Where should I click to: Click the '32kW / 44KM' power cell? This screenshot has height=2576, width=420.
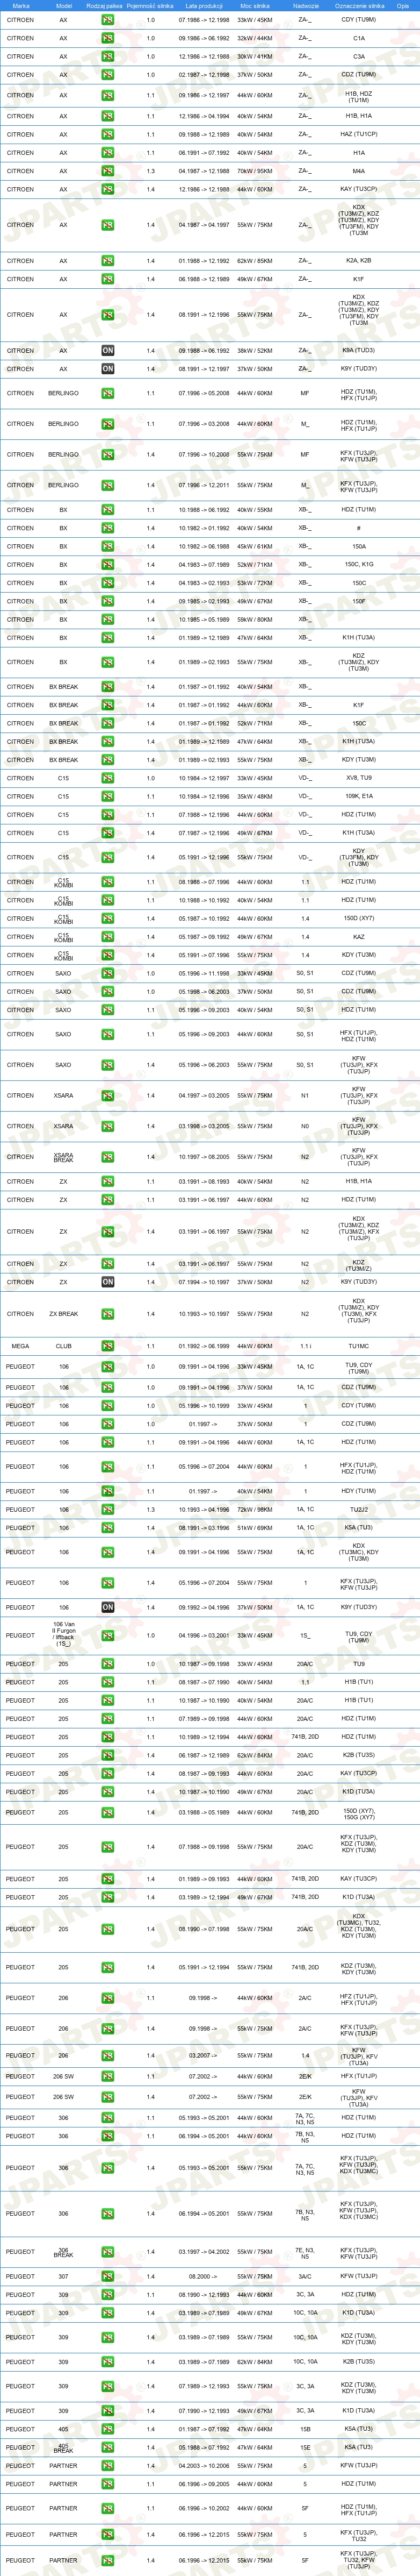[255, 38]
